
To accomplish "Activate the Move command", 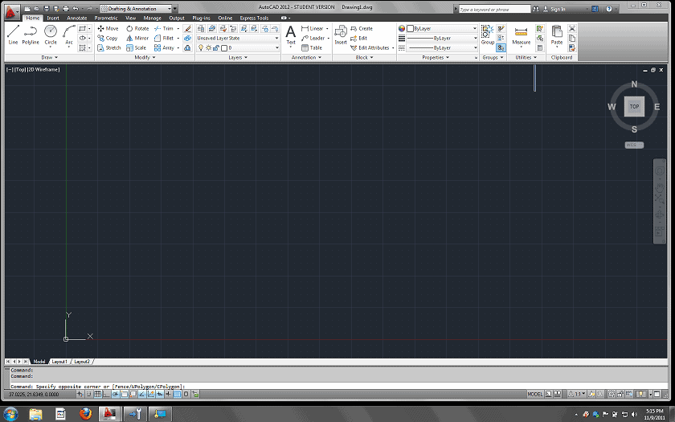I will [108, 28].
